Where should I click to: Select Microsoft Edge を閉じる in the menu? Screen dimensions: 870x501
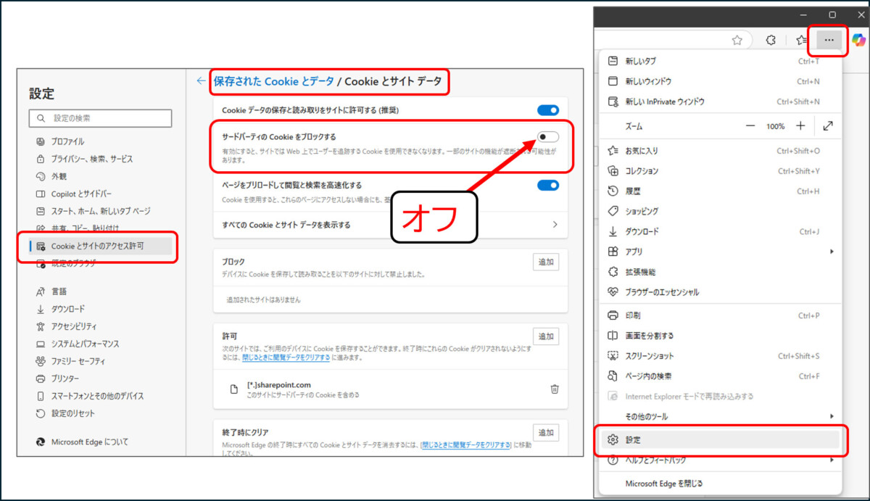[721, 483]
